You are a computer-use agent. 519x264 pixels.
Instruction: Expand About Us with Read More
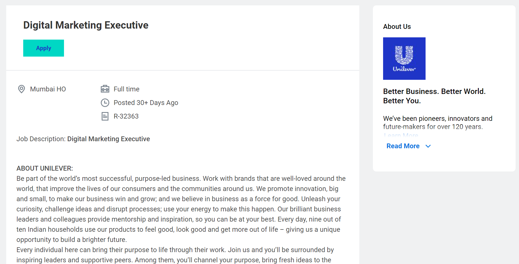pos(403,146)
